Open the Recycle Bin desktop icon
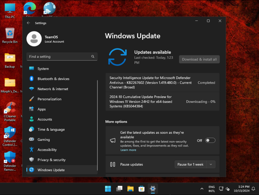Screen dimensions: 259x195 [x=10, y=34]
